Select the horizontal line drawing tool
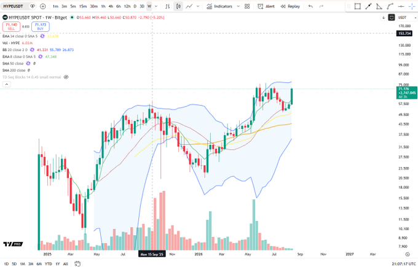Image resolution: width=418 pixels, height=267 pixels. pos(401,6)
